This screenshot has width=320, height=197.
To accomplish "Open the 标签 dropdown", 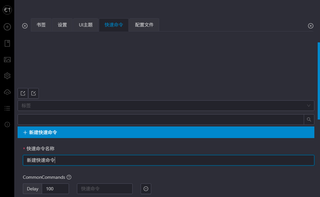I will tap(166, 106).
